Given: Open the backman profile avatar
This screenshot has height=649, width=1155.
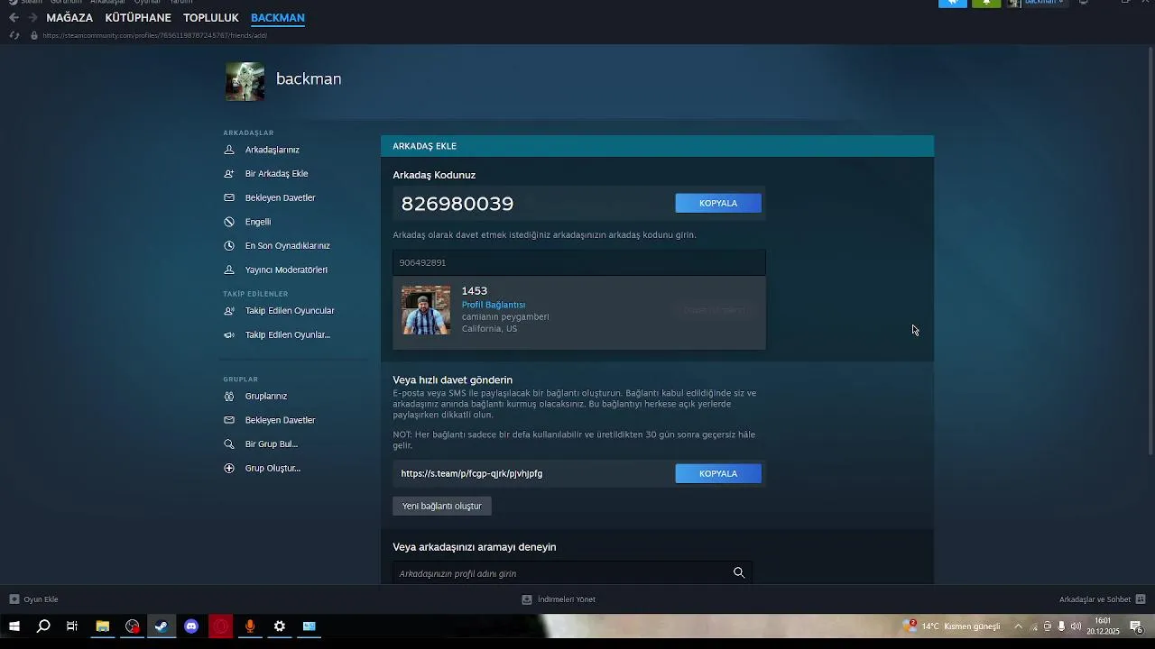Looking at the screenshot, I should (x=245, y=81).
